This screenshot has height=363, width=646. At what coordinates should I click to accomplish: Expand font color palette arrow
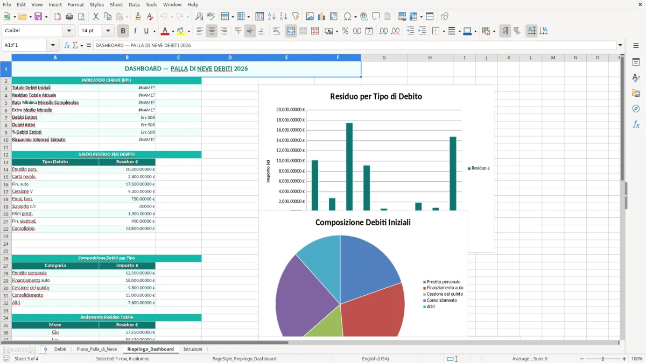click(x=173, y=31)
